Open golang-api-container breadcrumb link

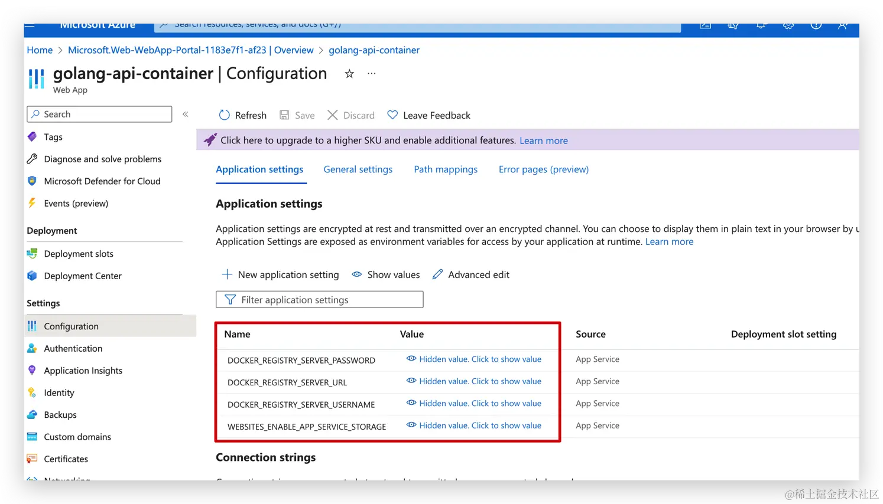pyautogui.click(x=374, y=50)
